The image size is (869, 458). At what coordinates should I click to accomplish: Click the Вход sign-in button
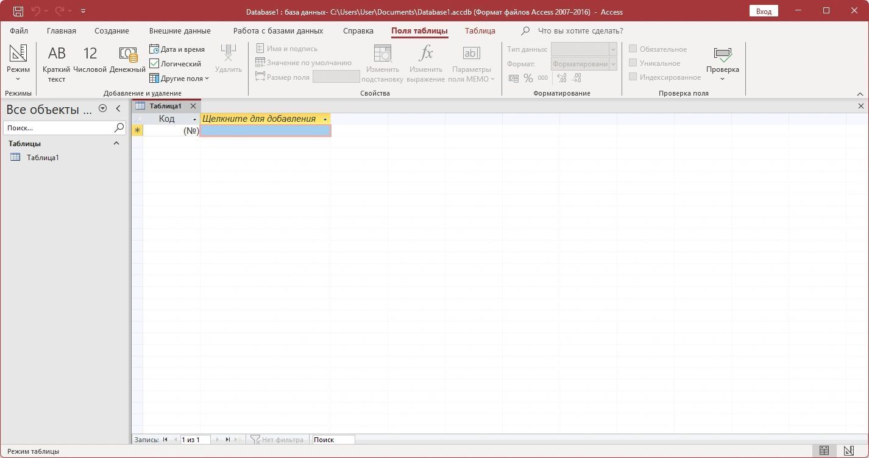click(764, 11)
